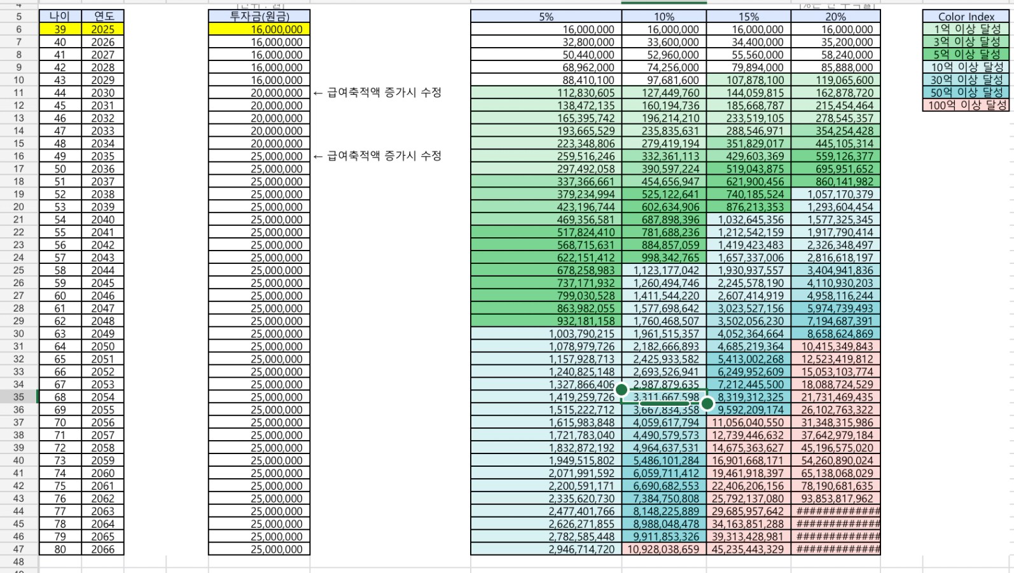Select the '5%' return rate header

[x=546, y=17]
